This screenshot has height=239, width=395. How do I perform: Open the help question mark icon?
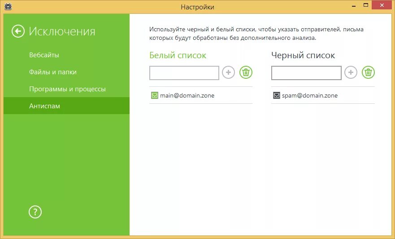point(35,212)
